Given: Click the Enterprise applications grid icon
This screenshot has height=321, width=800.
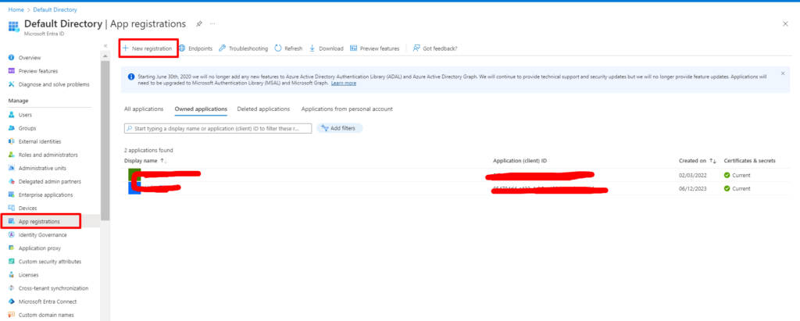Looking at the screenshot, I should 11,194.
